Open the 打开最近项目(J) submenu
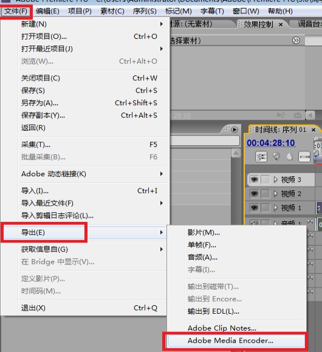 93,49
